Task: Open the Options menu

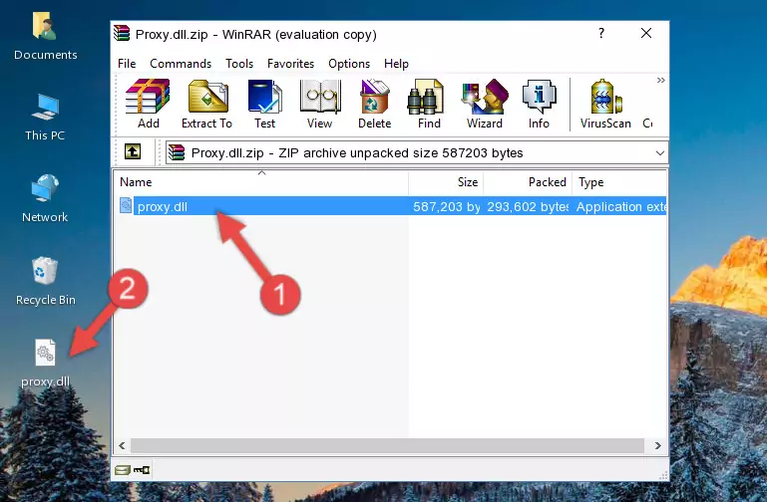Action: (349, 64)
